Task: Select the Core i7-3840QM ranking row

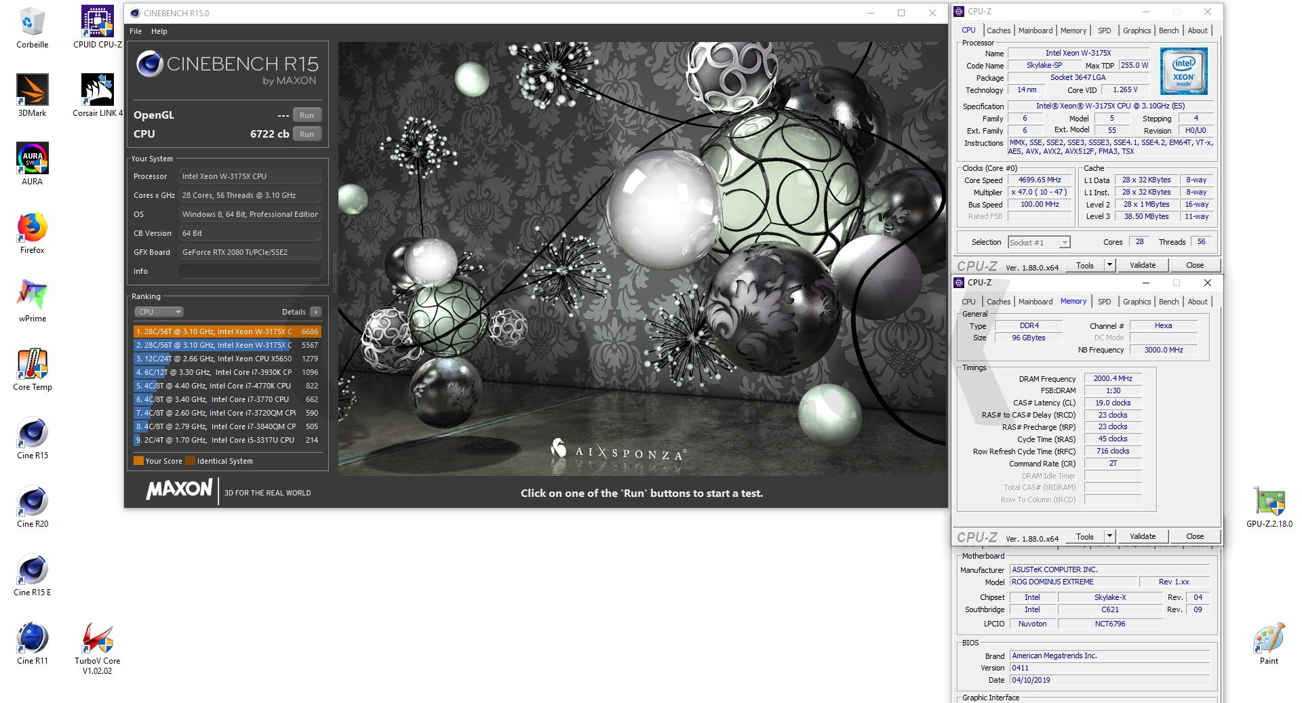Action: point(227,426)
